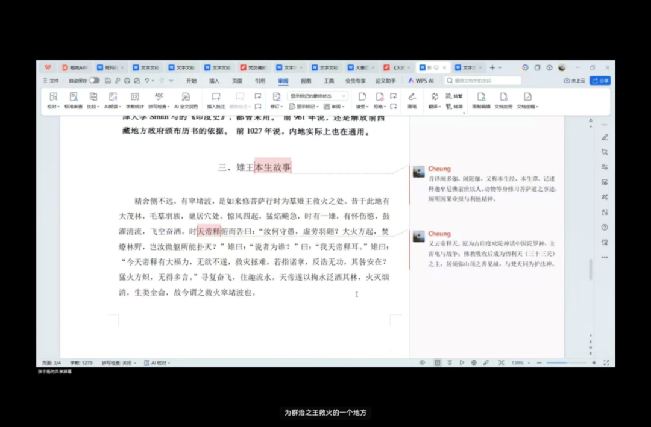Click the print icon in quick access bar

(x=127, y=81)
